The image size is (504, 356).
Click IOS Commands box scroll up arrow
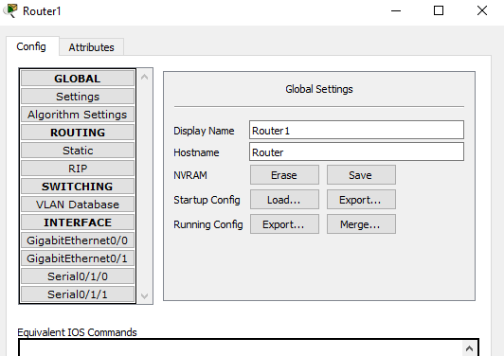click(x=469, y=348)
